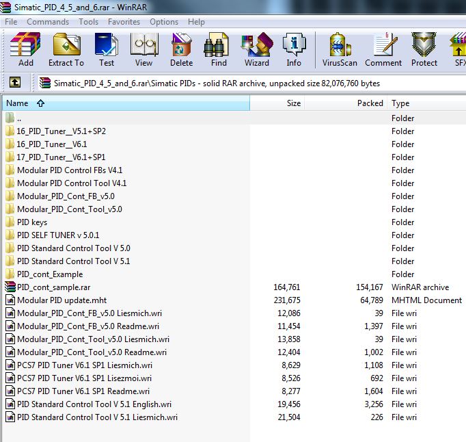Show archive Info
Image resolution: width=466 pixels, height=442 pixels.
(x=294, y=49)
